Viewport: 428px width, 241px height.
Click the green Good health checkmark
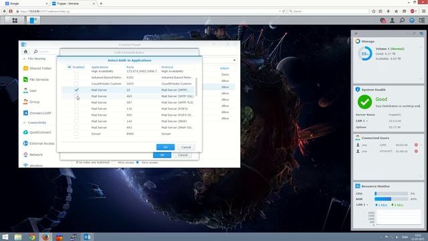click(x=364, y=102)
